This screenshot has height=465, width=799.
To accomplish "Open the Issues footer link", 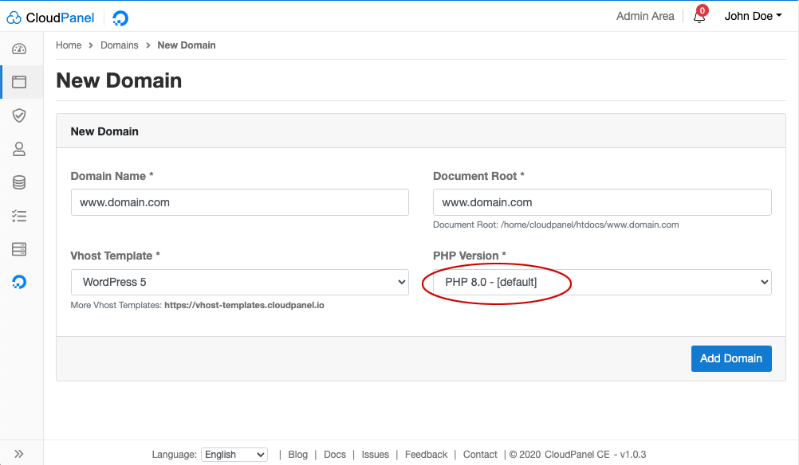I will click(375, 455).
